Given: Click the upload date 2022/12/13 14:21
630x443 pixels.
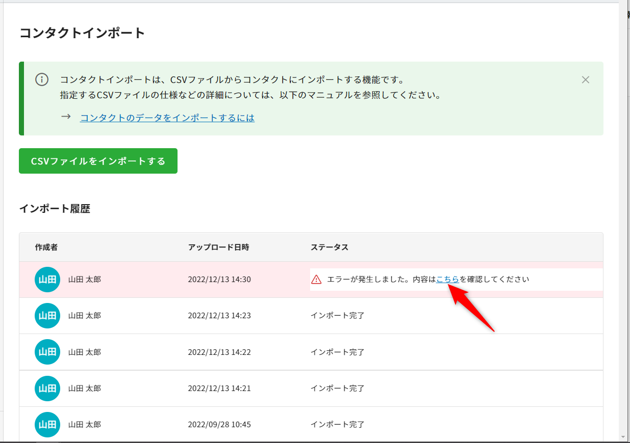Looking at the screenshot, I should (219, 389).
